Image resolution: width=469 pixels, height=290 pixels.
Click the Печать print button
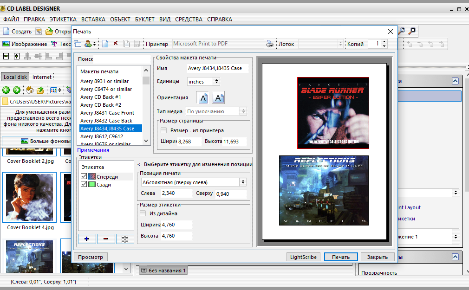pyautogui.click(x=341, y=257)
